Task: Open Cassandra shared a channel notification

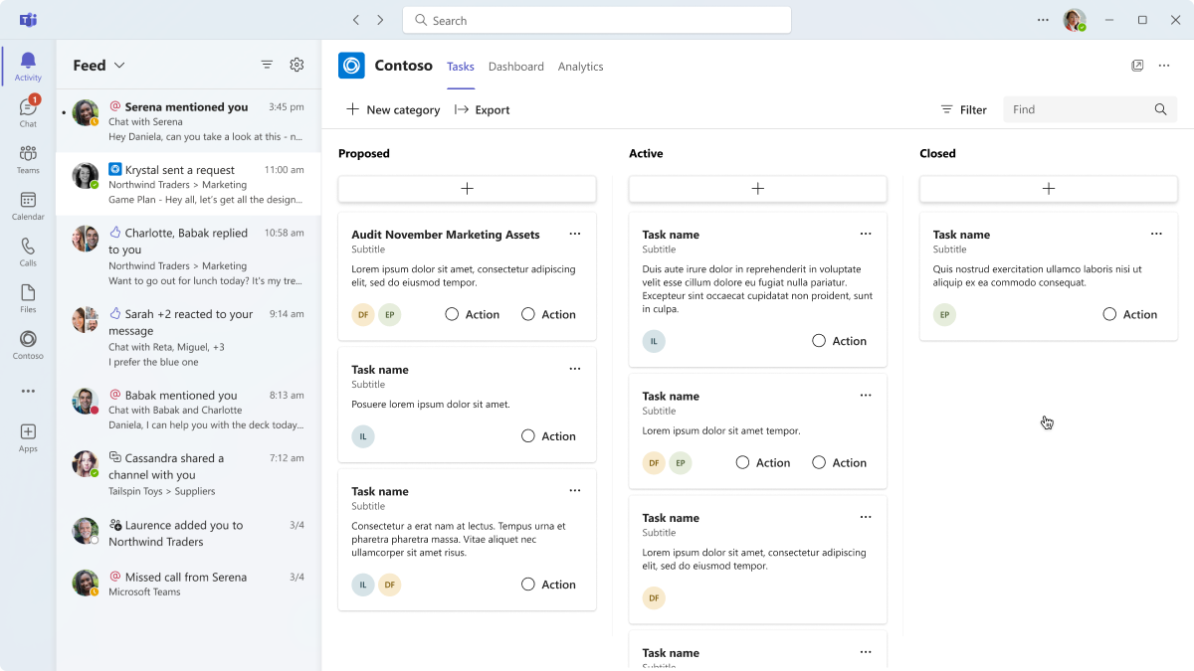Action: [x=189, y=474]
